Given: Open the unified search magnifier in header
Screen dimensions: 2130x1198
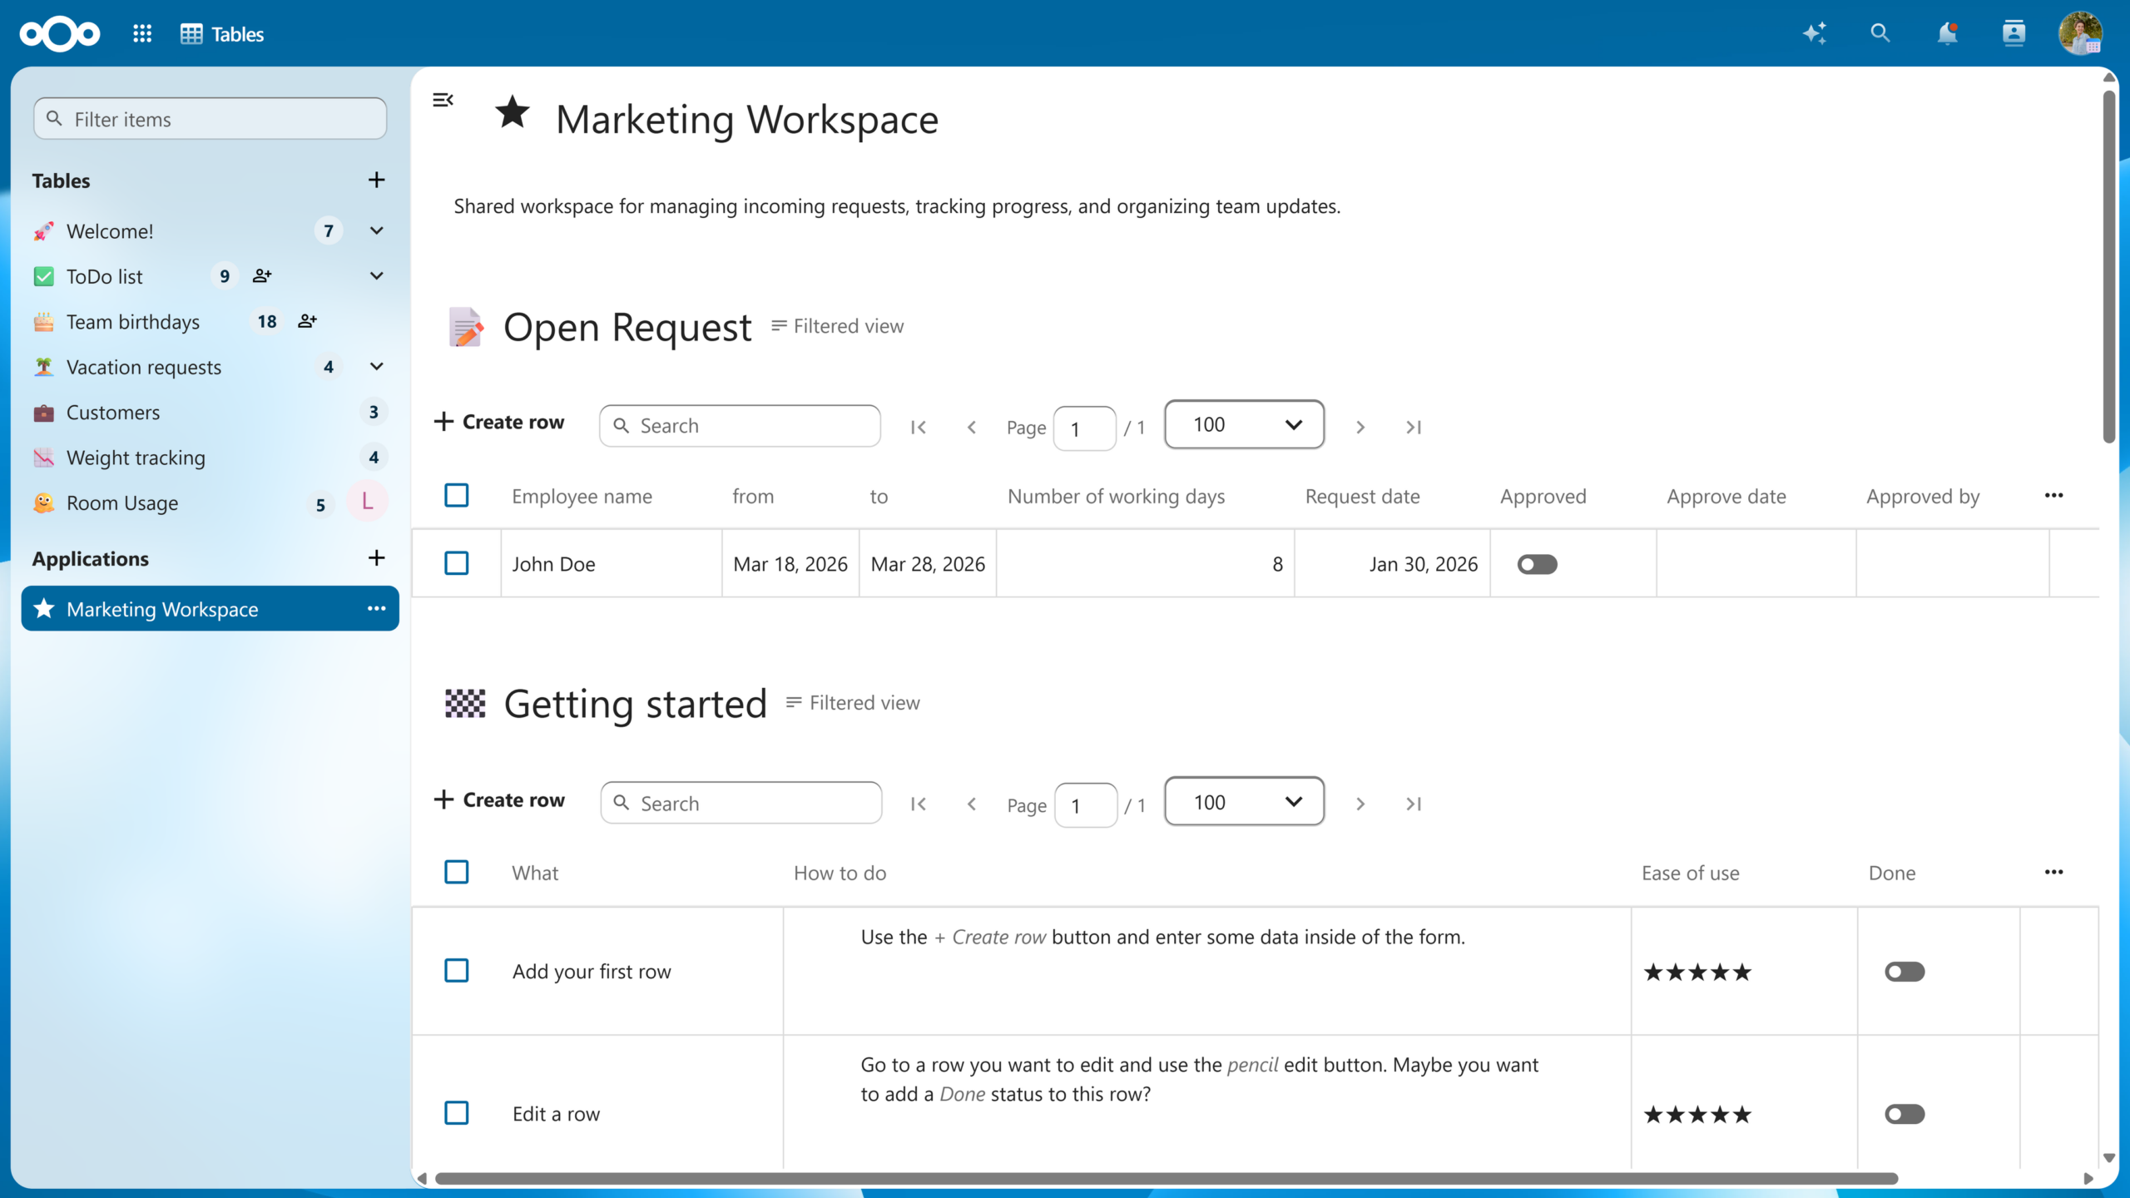Looking at the screenshot, I should click(1880, 33).
